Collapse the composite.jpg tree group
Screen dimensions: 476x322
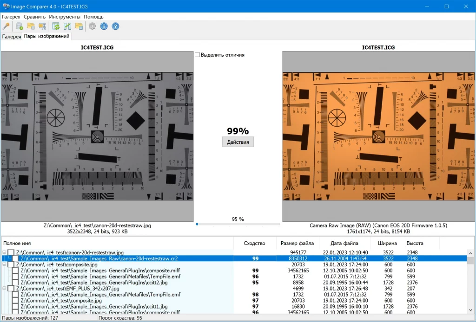[4, 264]
